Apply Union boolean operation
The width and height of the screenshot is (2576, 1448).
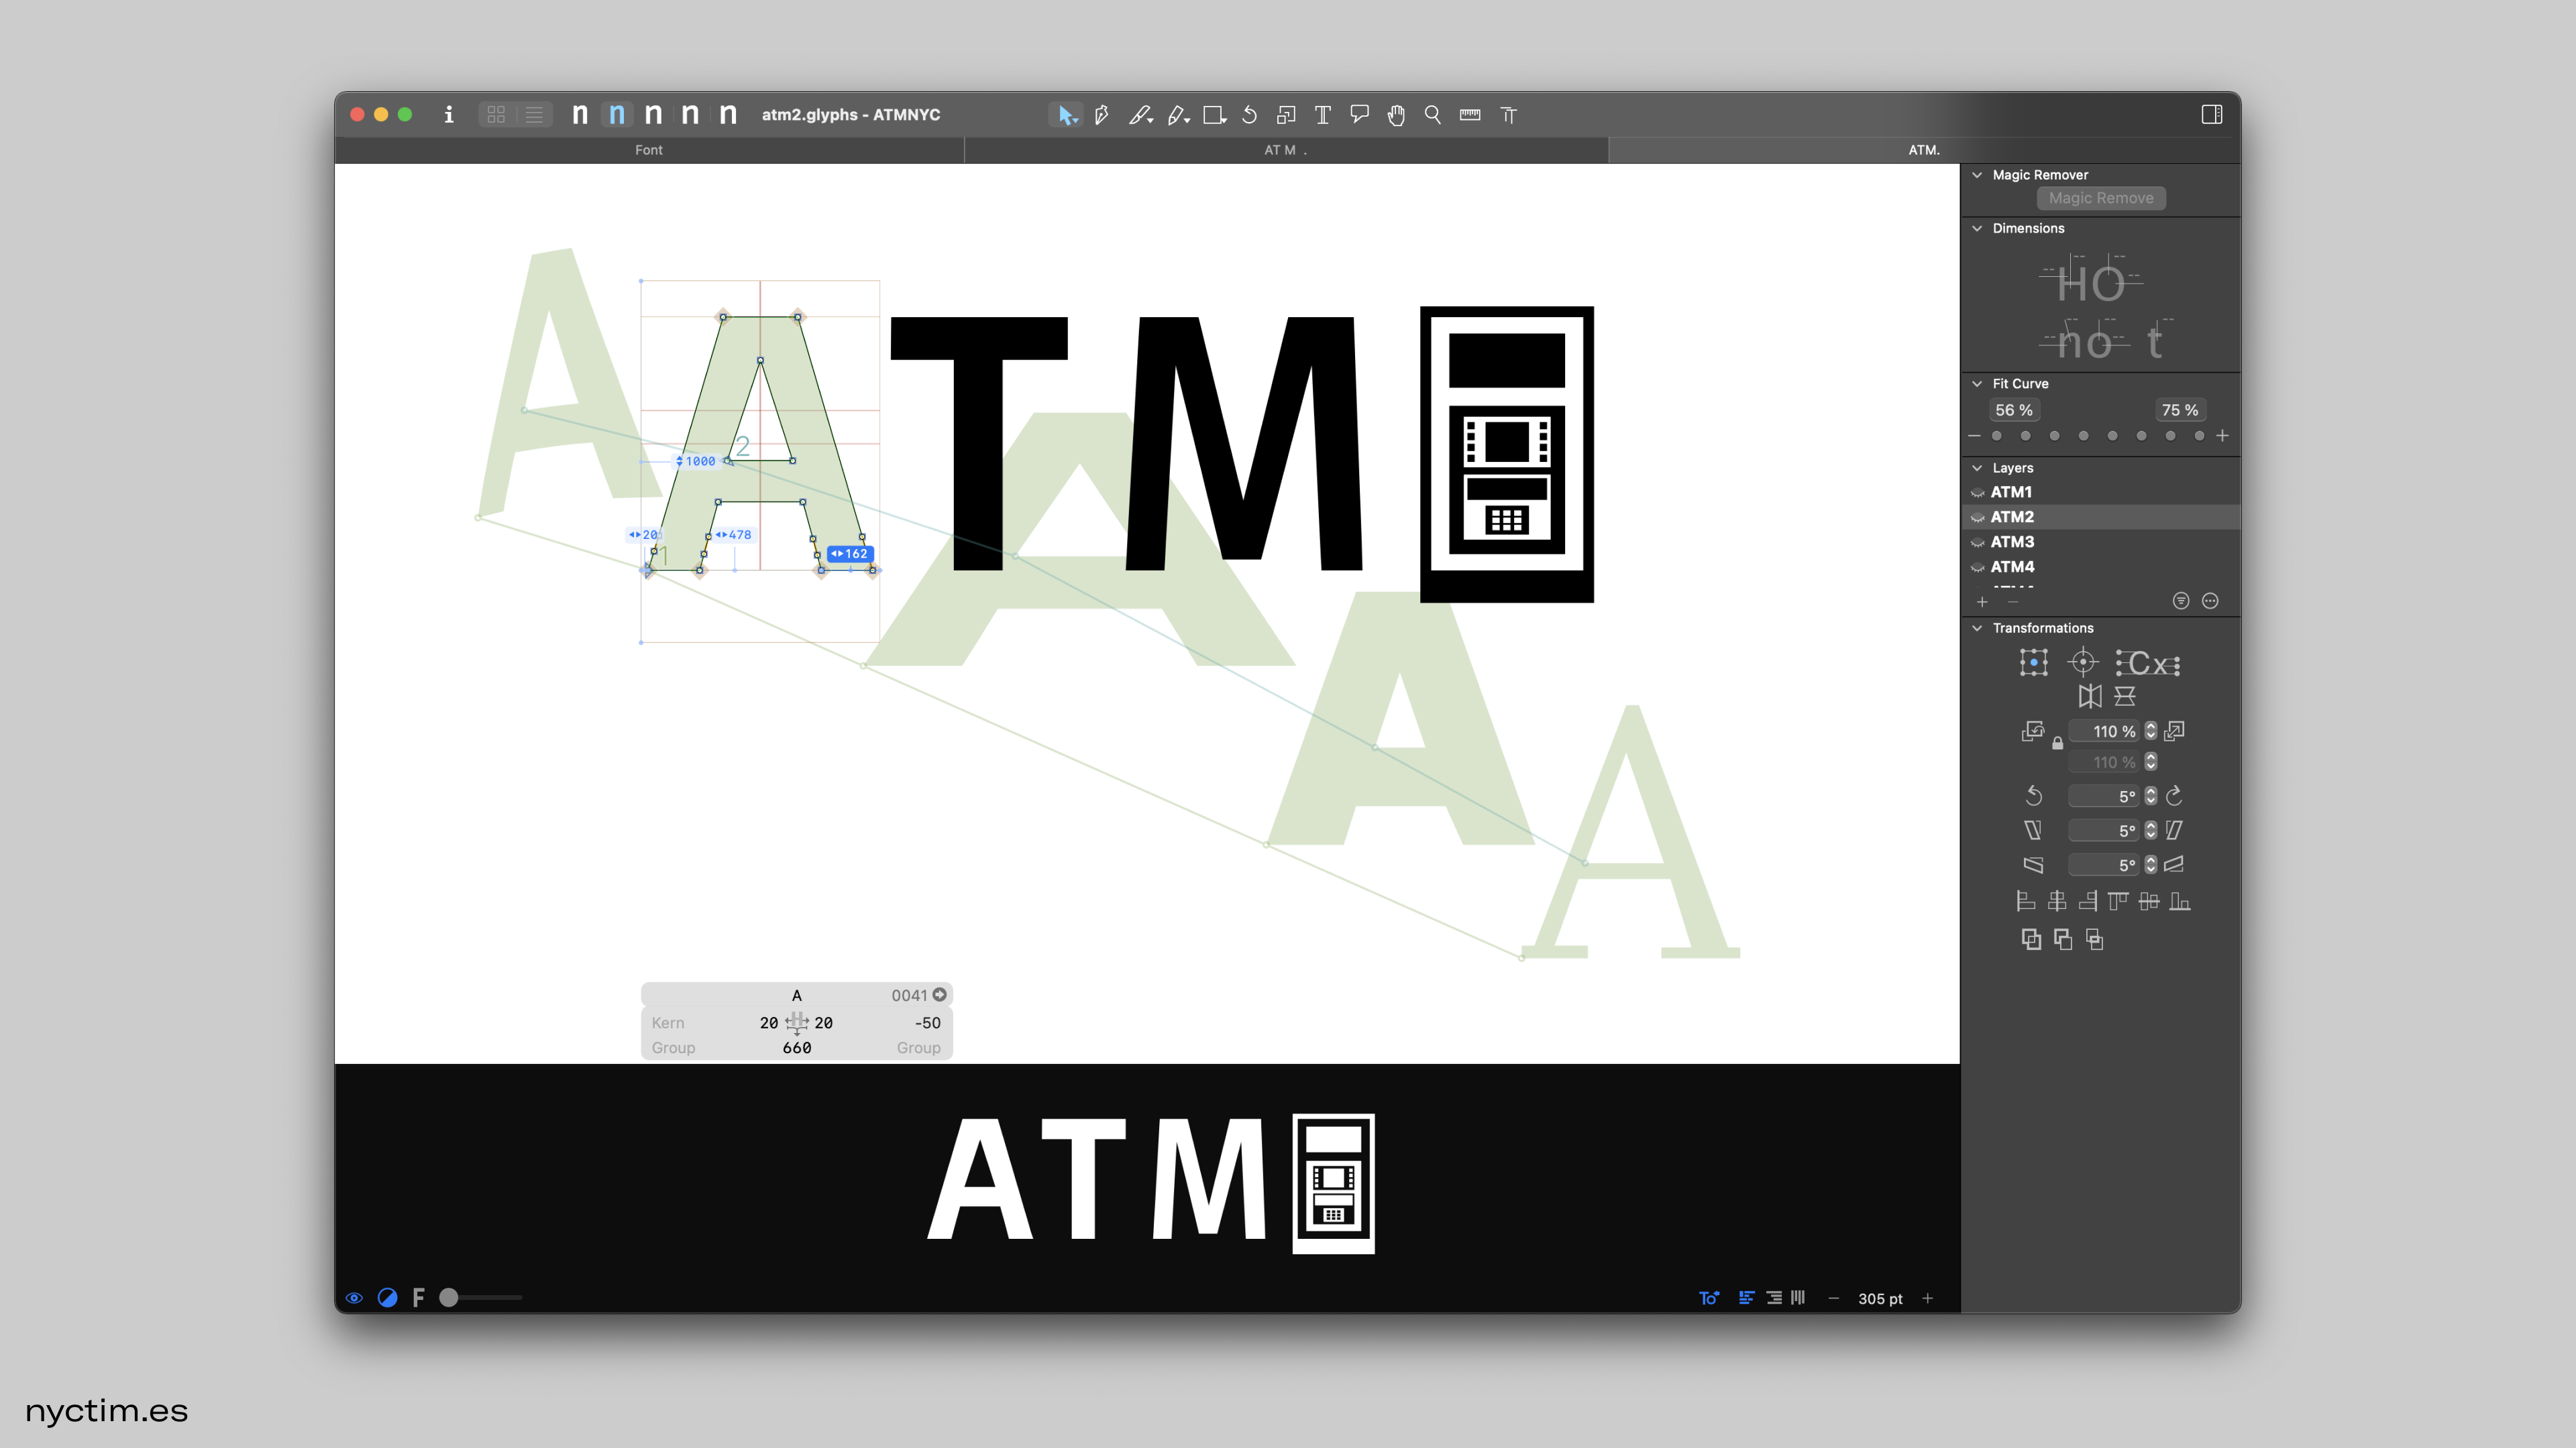click(x=2031, y=939)
